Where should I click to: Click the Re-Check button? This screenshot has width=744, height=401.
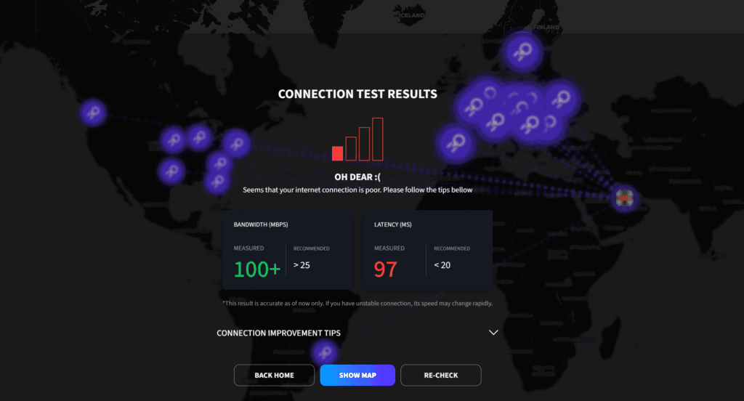pos(441,375)
